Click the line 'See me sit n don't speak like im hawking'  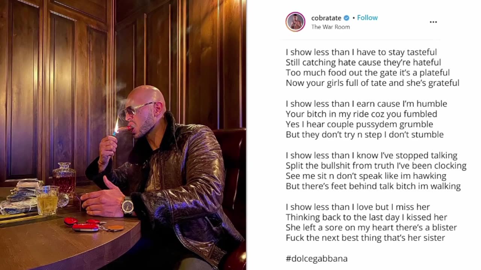pos(366,176)
